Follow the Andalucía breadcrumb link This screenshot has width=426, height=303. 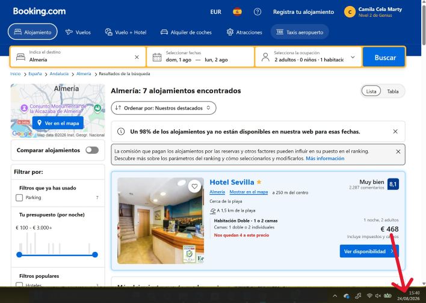[x=59, y=73]
